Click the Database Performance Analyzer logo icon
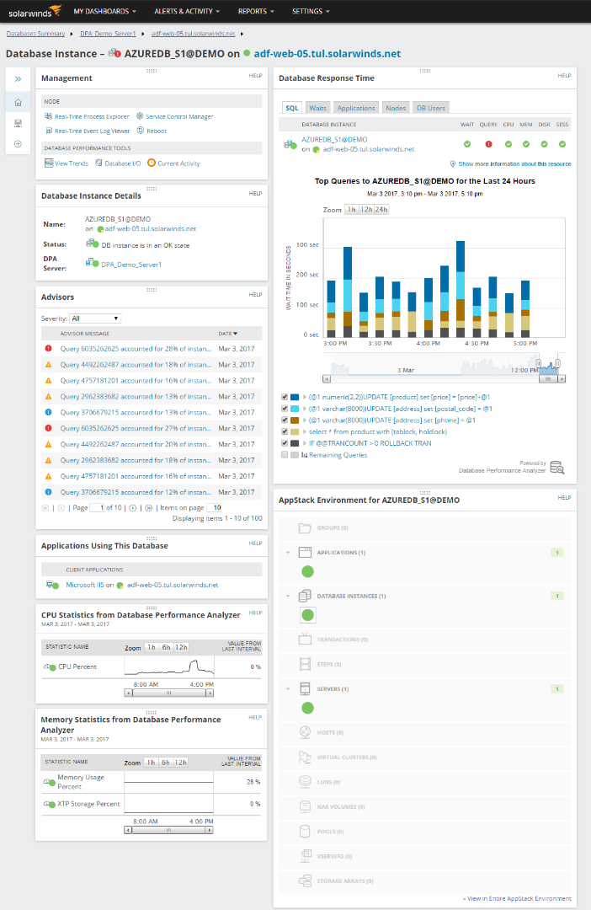This screenshot has width=591, height=910. coord(556,468)
